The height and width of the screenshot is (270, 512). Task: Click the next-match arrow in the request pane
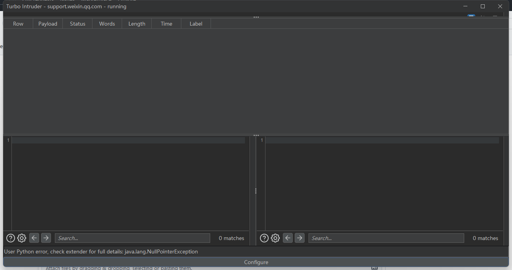(x=46, y=238)
